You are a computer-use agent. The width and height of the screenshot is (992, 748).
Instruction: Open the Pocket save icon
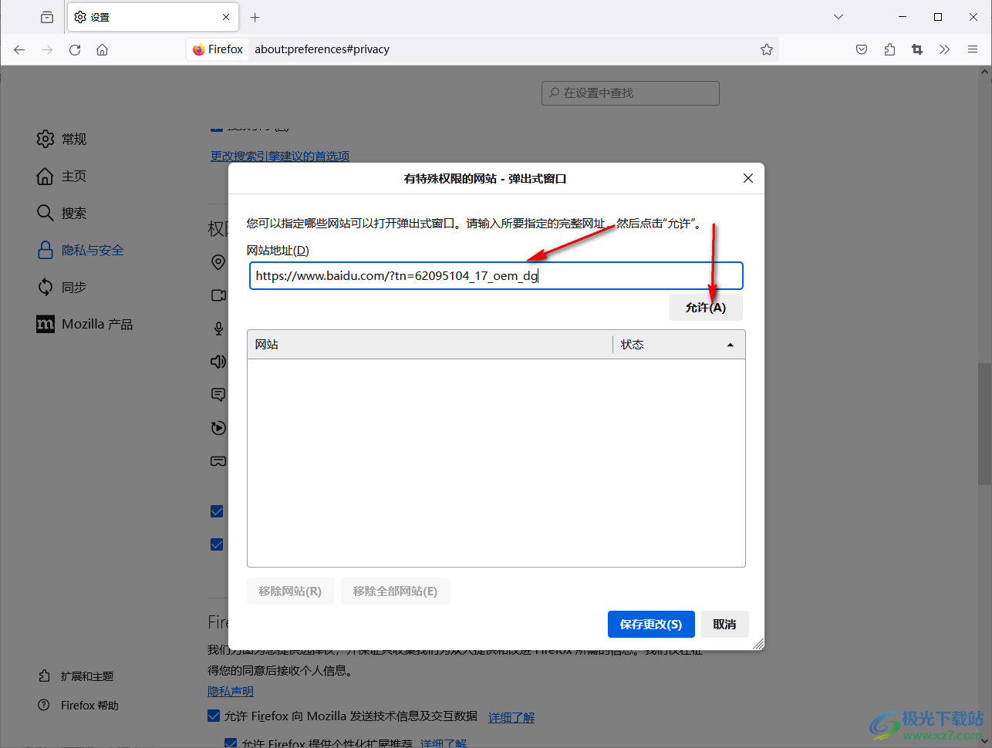(862, 49)
